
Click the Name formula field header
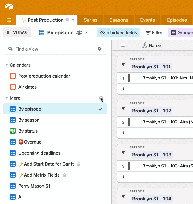click(151, 45)
